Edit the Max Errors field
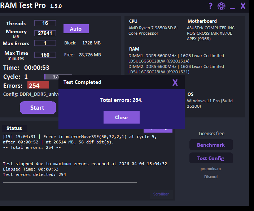Screen dimensions: 254x211 point(45,43)
